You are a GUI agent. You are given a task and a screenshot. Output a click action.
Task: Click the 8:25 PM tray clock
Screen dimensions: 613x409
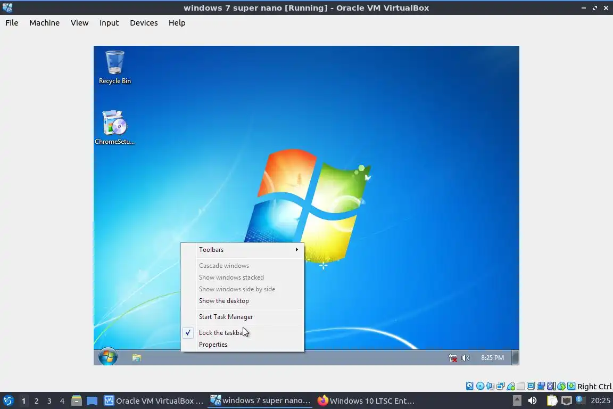pos(492,358)
